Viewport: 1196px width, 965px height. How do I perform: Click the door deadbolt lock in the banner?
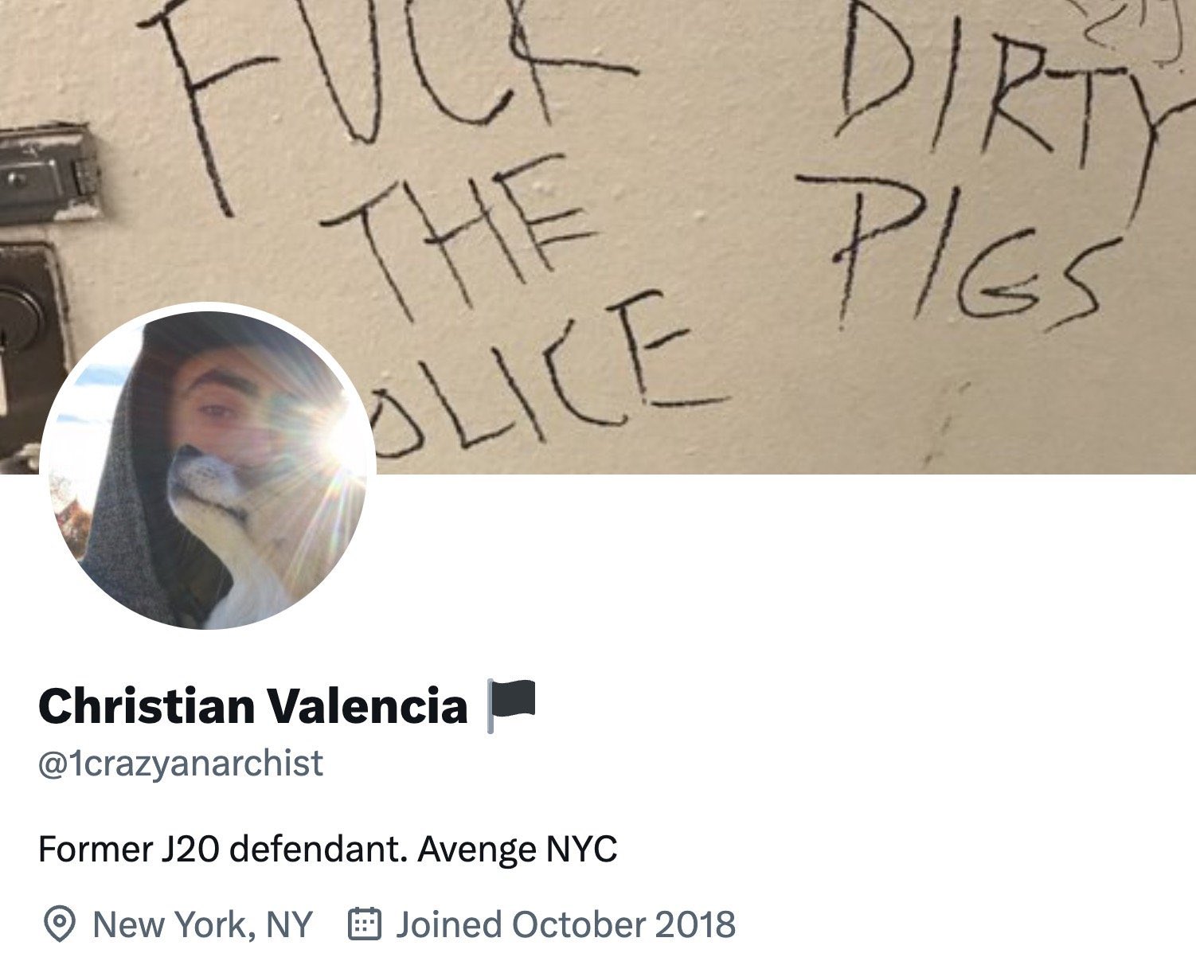click(x=28, y=334)
